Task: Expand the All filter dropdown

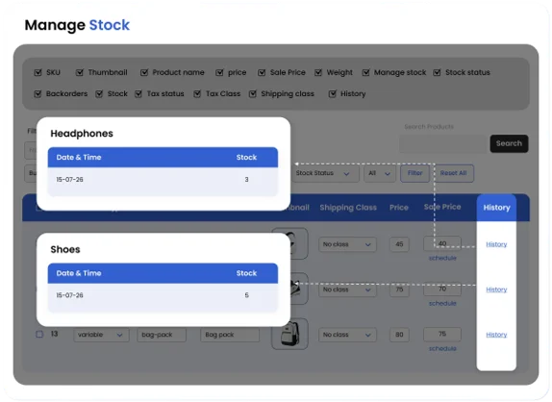Action: (380, 173)
